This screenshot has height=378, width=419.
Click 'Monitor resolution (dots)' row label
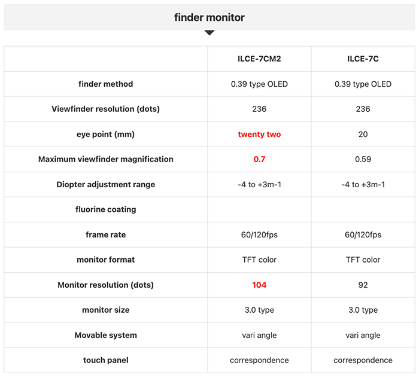tap(105, 285)
